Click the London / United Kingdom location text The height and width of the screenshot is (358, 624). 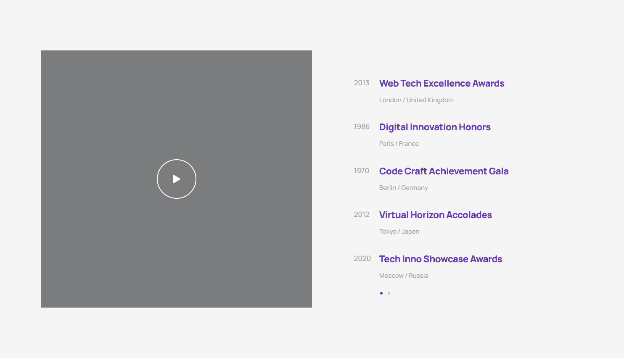click(x=416, y=100)
